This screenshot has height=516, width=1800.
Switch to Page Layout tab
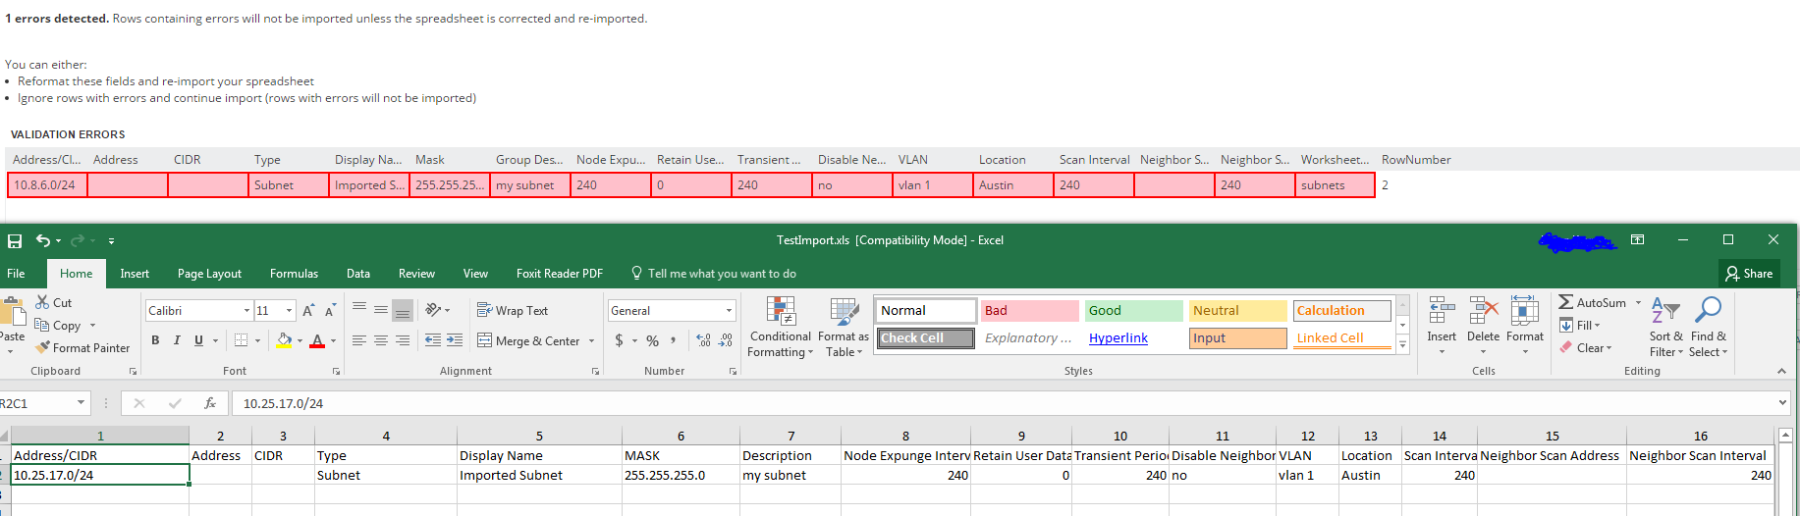[209, 274]
